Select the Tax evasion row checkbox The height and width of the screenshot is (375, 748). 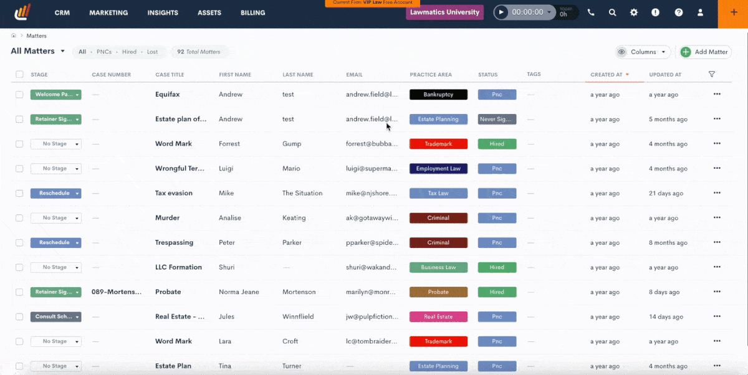(x=19, y=193)
